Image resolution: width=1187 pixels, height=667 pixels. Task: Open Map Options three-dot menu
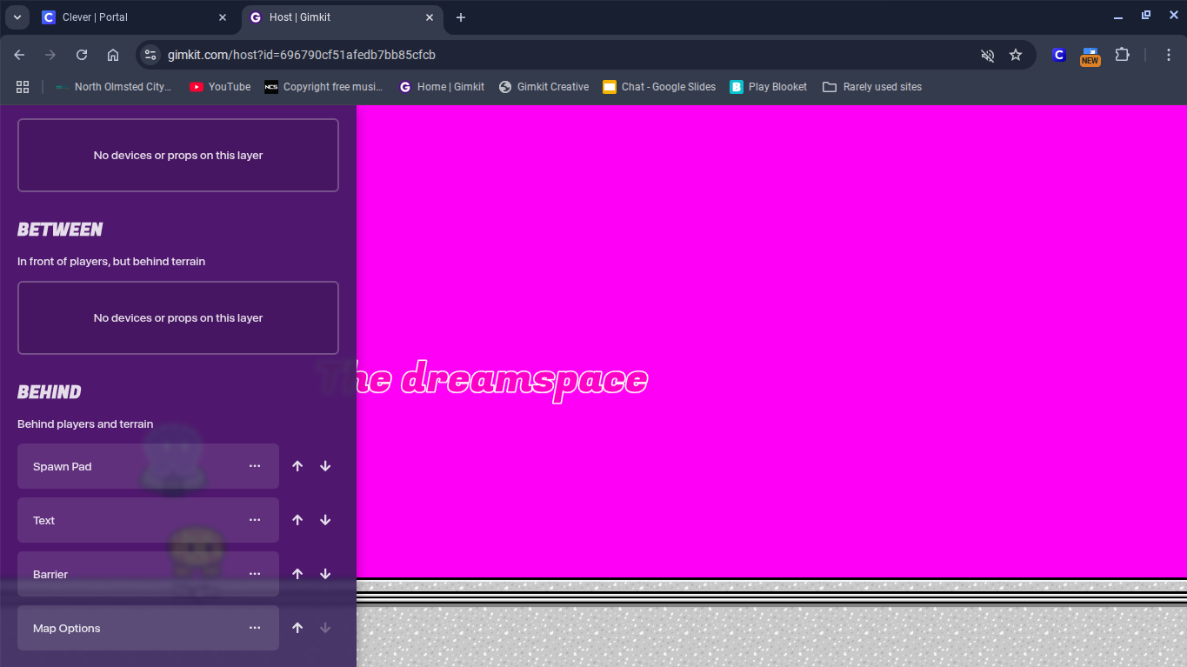(x=255, y=628)
